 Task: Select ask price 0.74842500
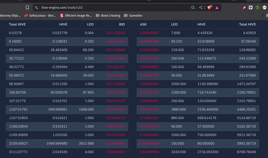click(x=149, y=109)
